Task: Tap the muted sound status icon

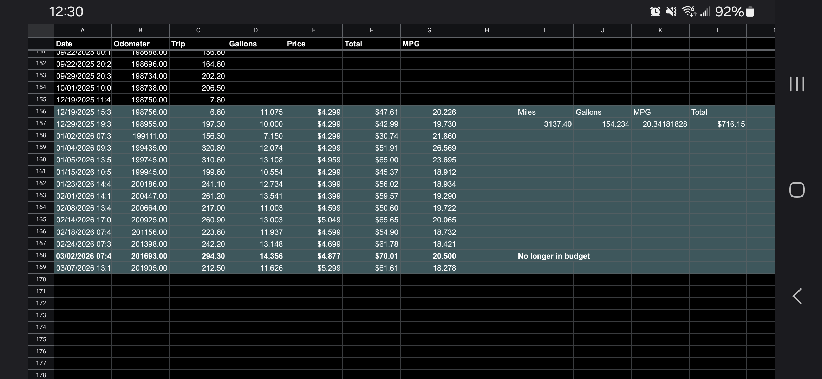Action: coord(671,12)
